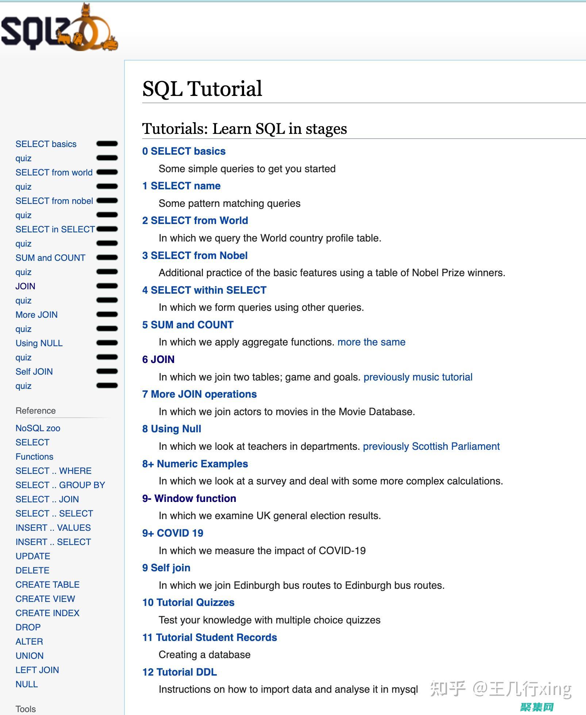Open the "9+ COVID 19" tutorial
The image size is (586, 715).
(173, 533)
